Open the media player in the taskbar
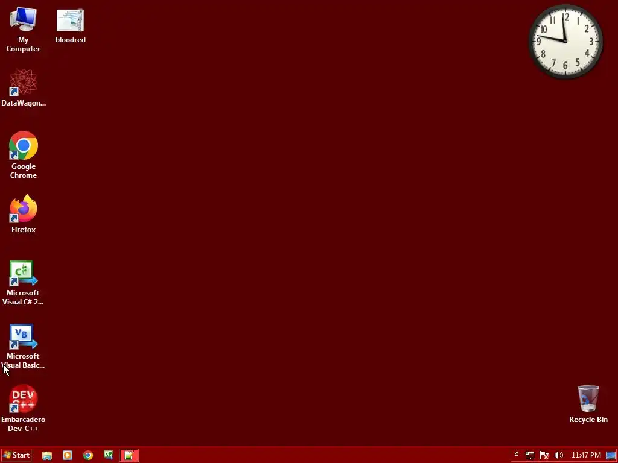 click(x=68, y=456)
